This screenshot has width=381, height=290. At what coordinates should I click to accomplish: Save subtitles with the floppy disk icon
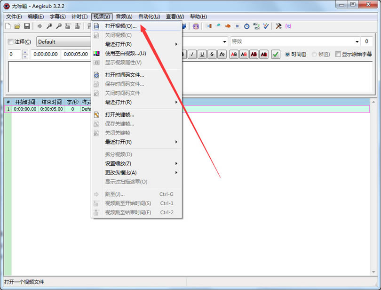tap(27, 26)
